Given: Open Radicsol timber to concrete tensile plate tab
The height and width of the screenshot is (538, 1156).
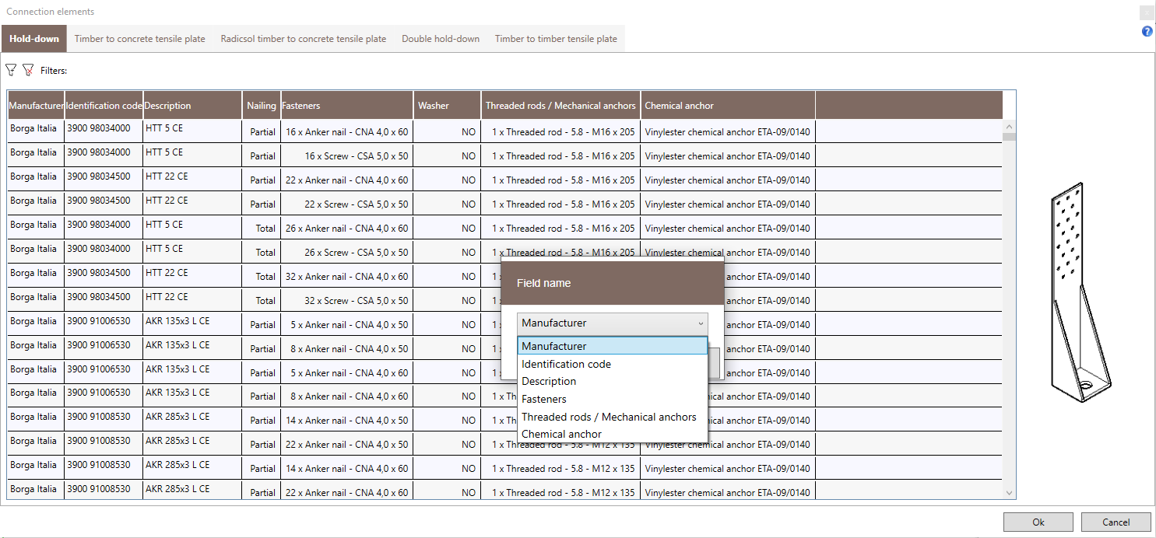Looking at the screenshot, I should [304, 39].
